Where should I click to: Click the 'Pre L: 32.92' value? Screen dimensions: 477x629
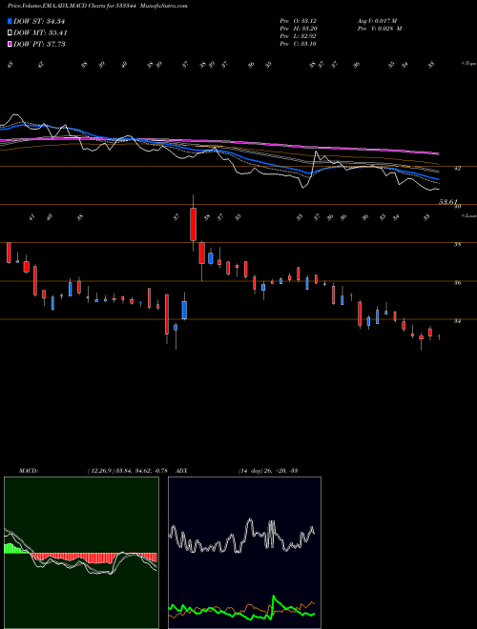click(x=299, y=36)
